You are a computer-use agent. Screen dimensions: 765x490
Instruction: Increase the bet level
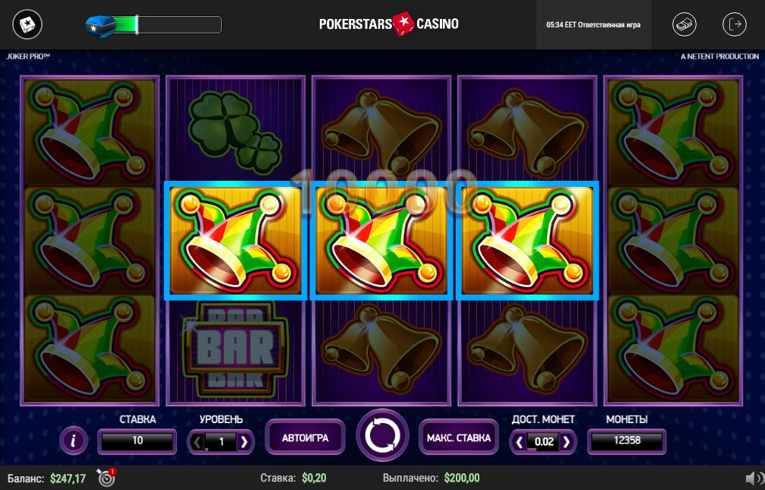[x=245, y=442]
